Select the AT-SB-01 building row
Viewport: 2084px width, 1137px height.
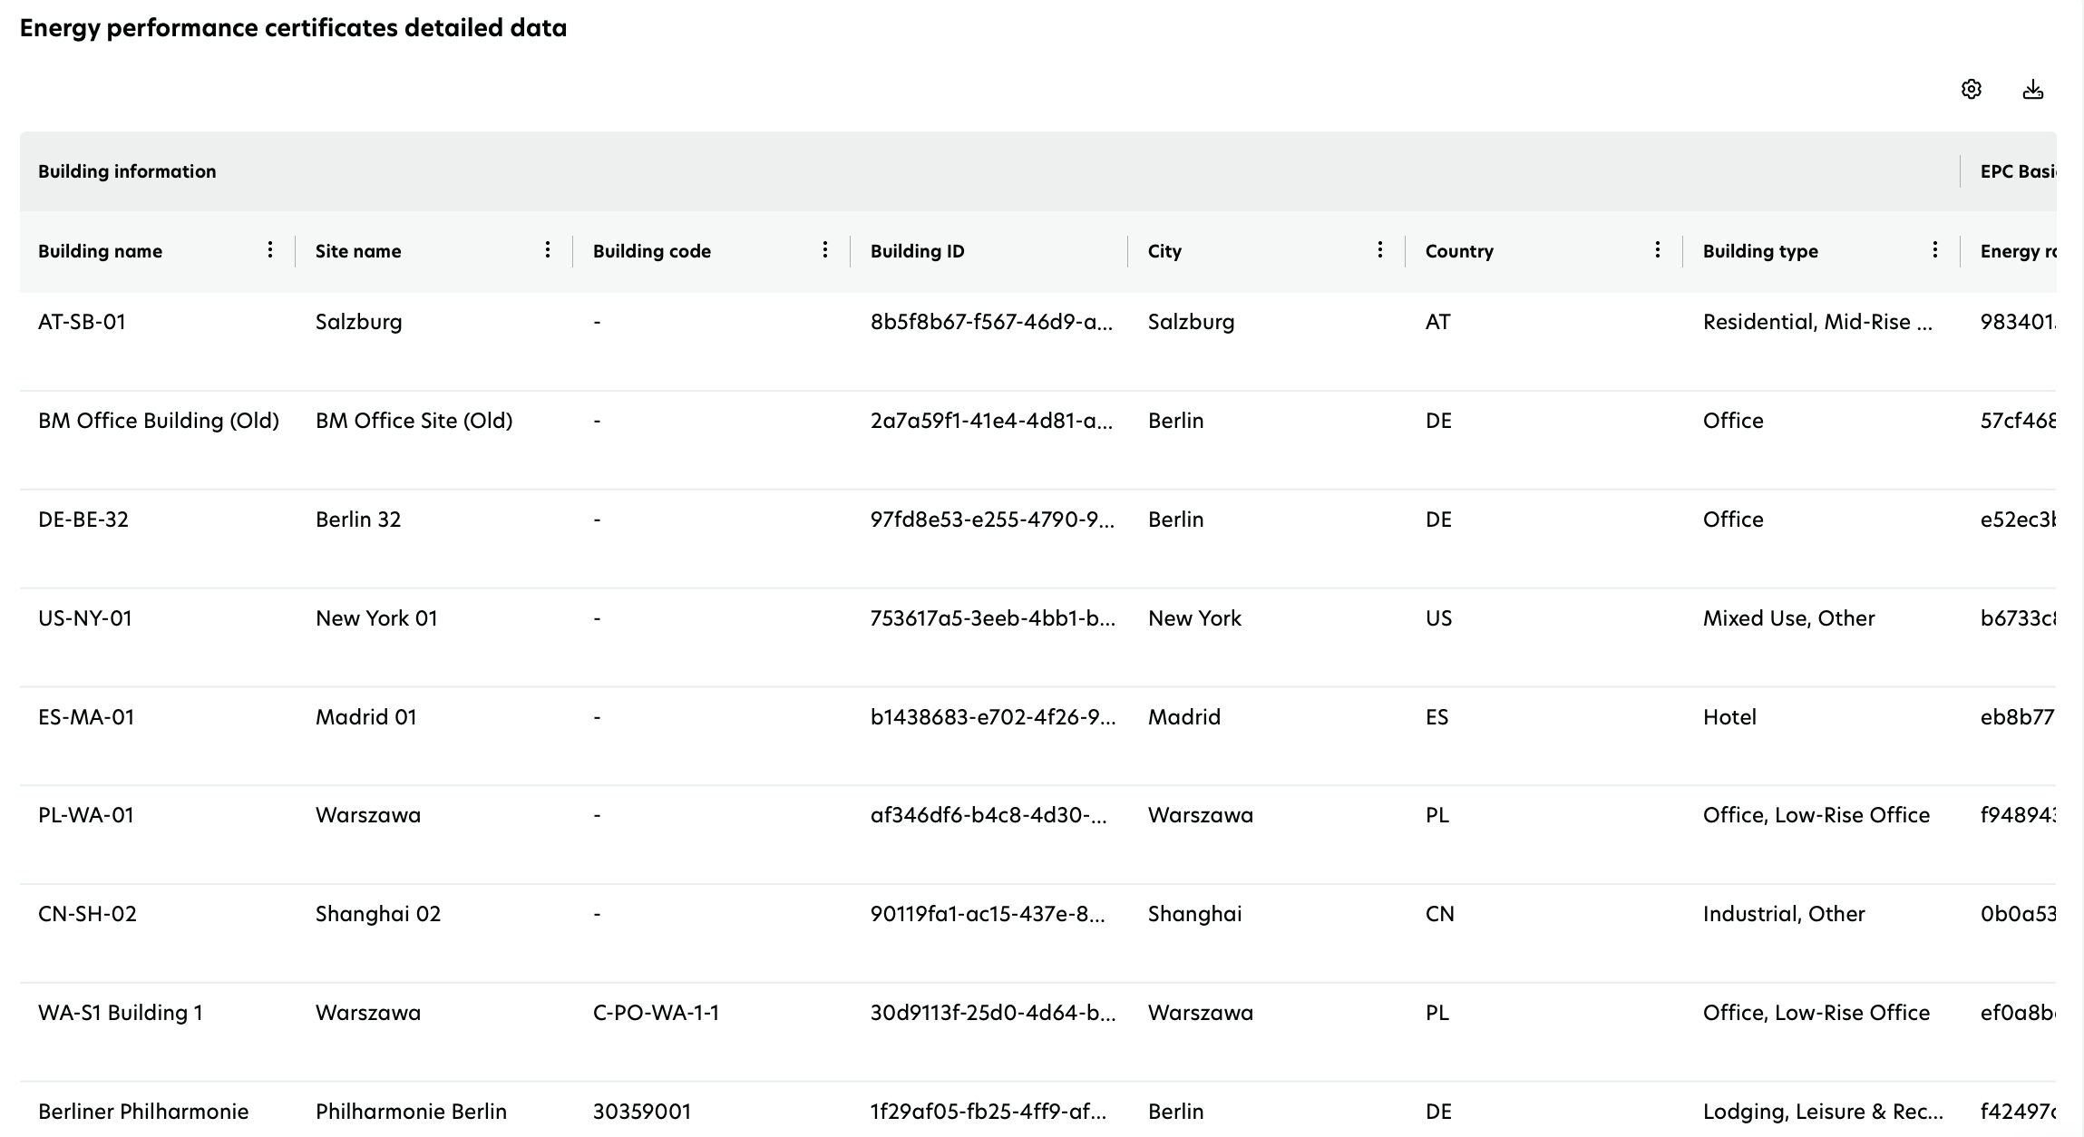point(82,322)
